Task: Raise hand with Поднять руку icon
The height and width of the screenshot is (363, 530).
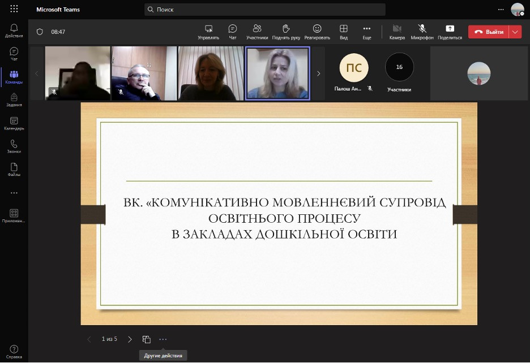Action: (286, 32)
